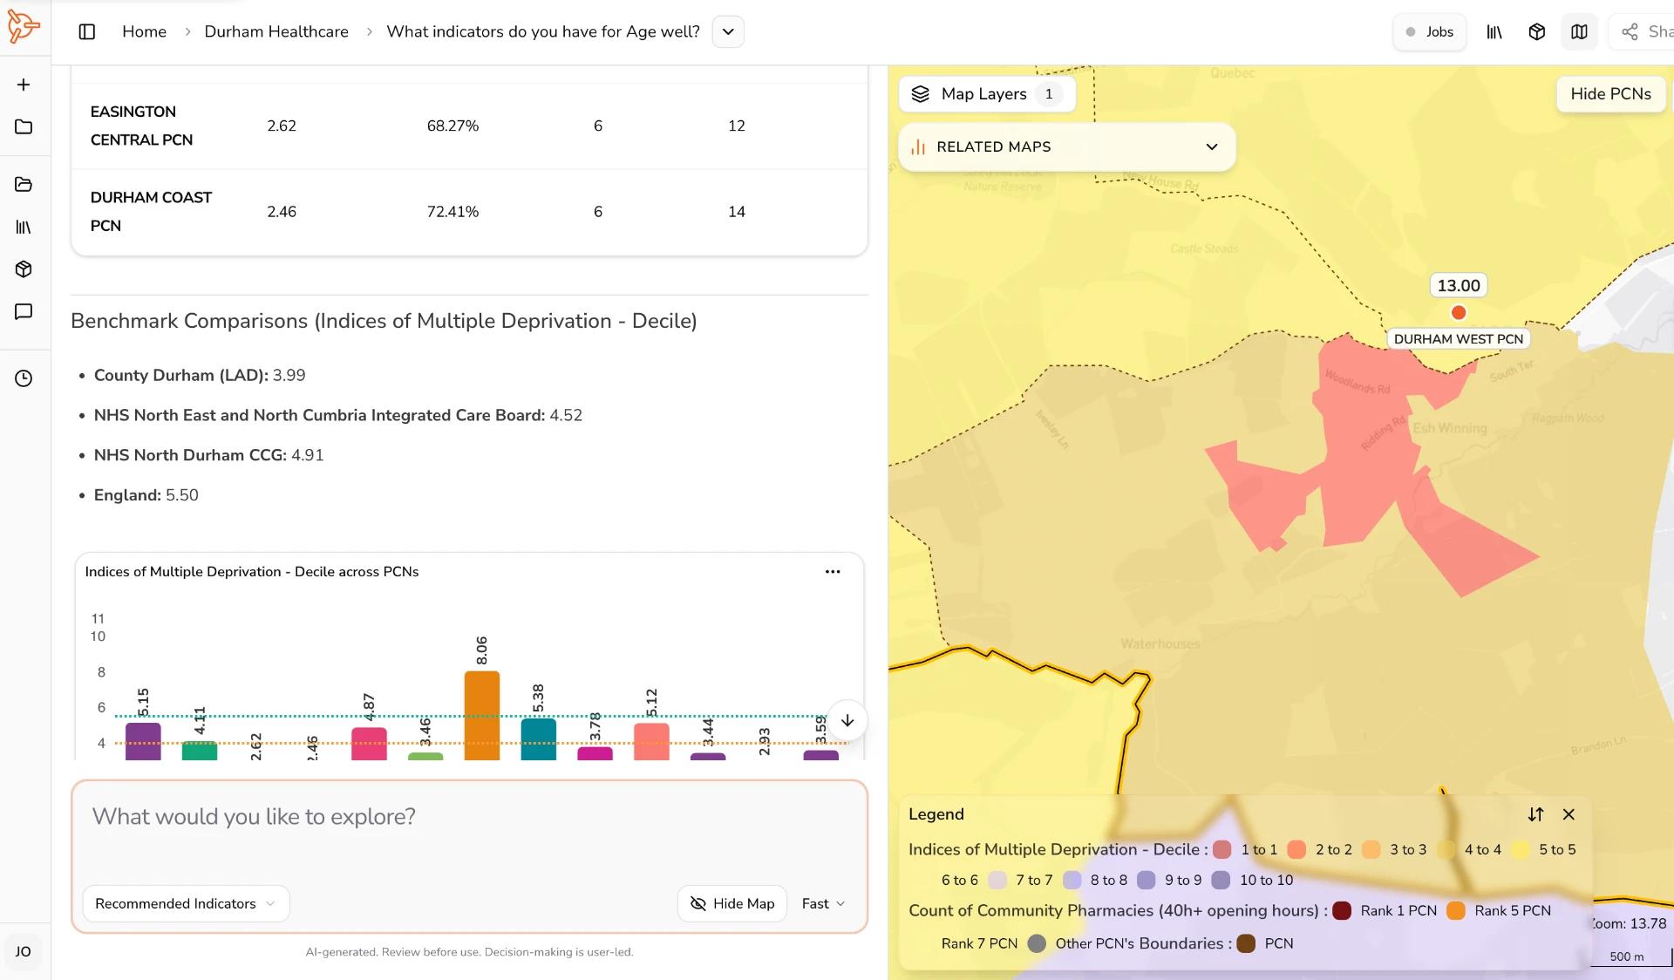The height and width of the screenshot is (980, 1674).
Task: Click the Rank 1 PCN legend swatch
Action: (1342, 911)
